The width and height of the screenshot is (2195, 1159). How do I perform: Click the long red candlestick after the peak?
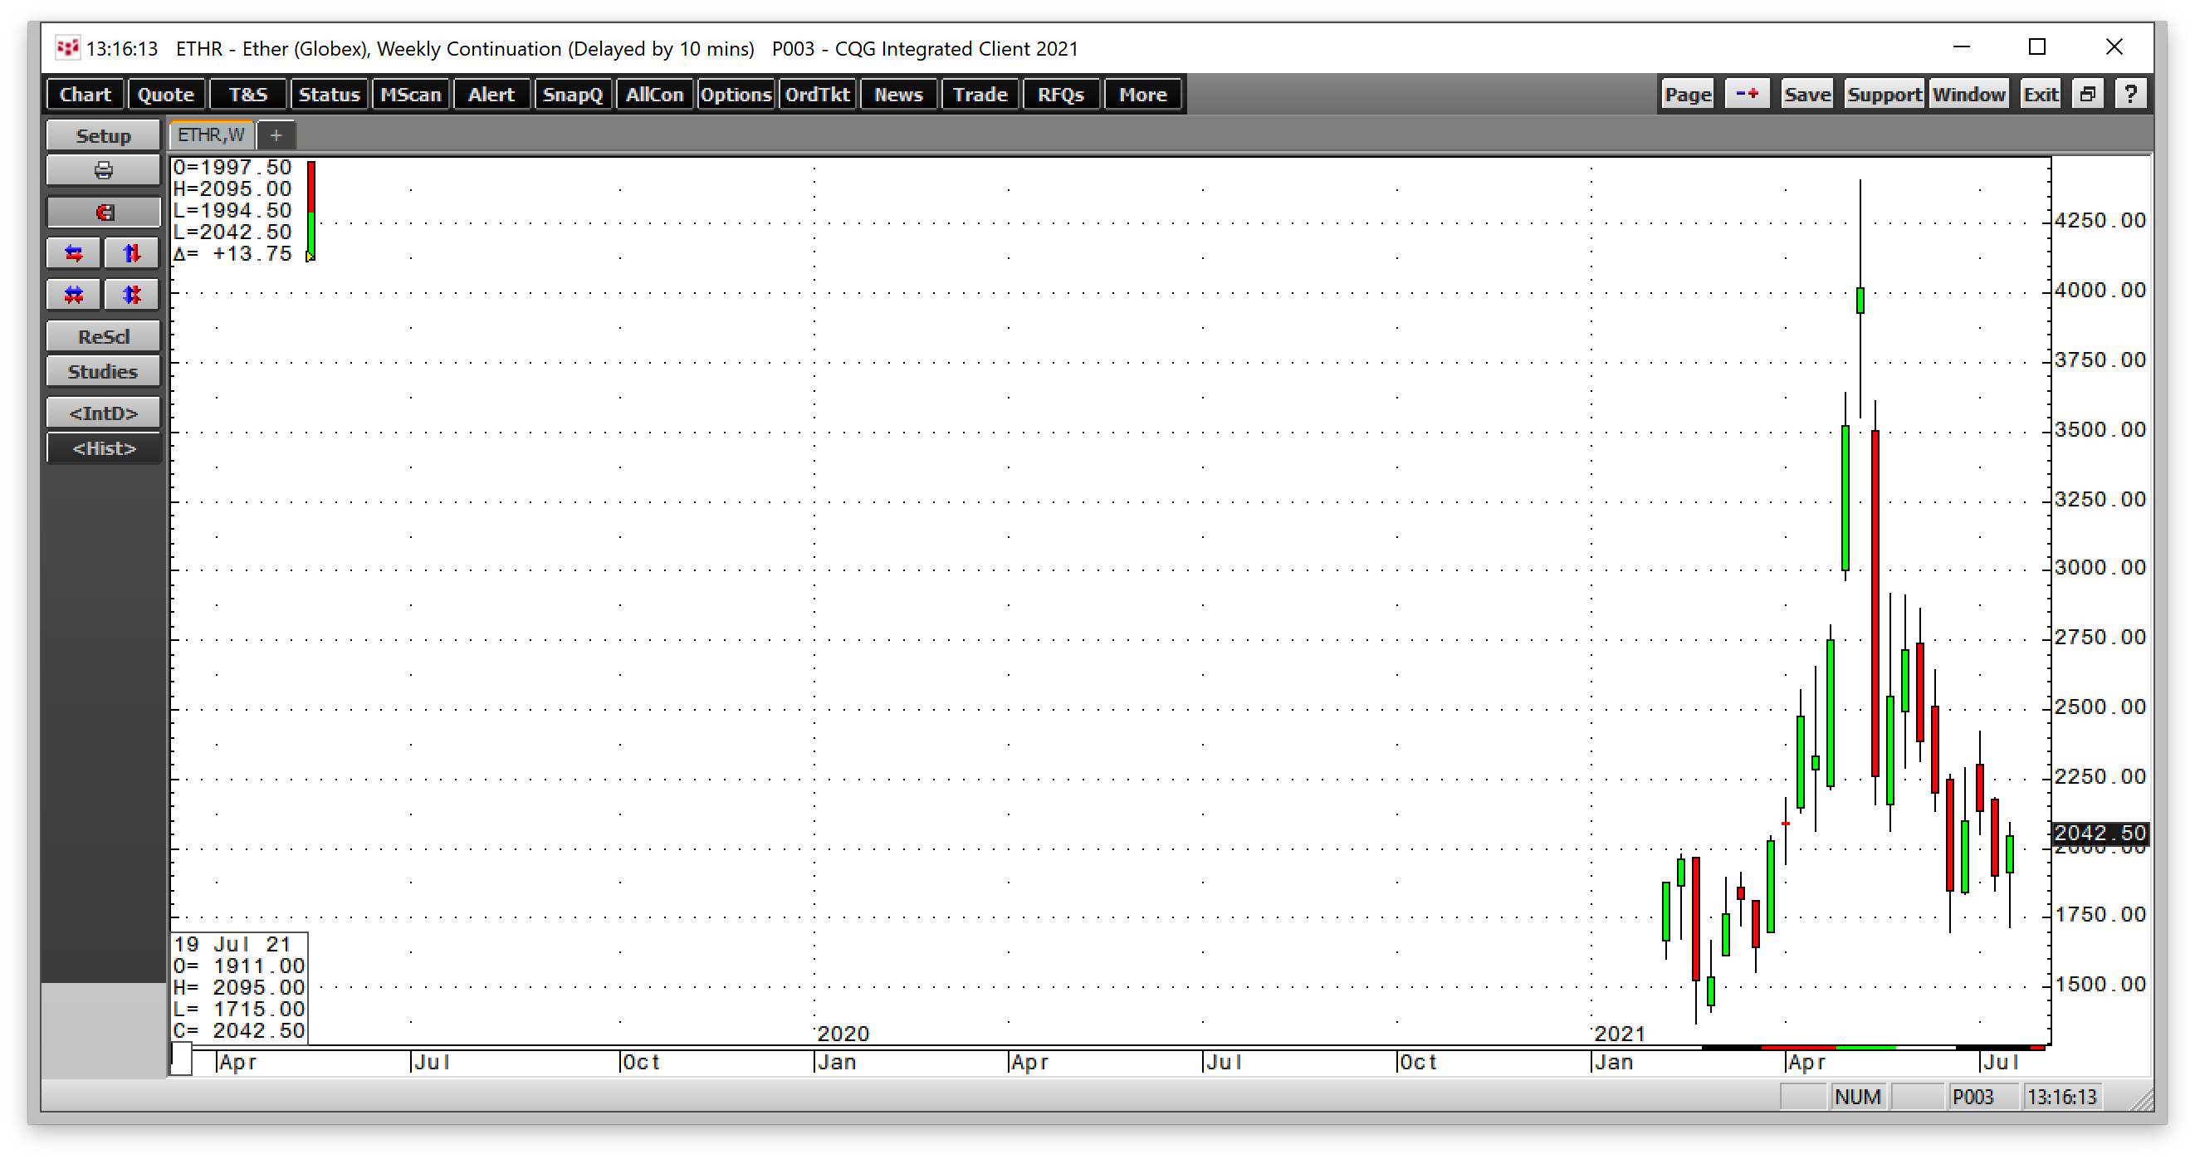coord(1875,604)
